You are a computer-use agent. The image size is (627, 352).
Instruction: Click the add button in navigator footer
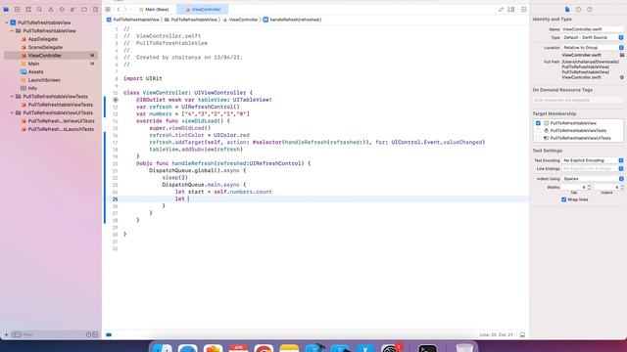(6, 334)
